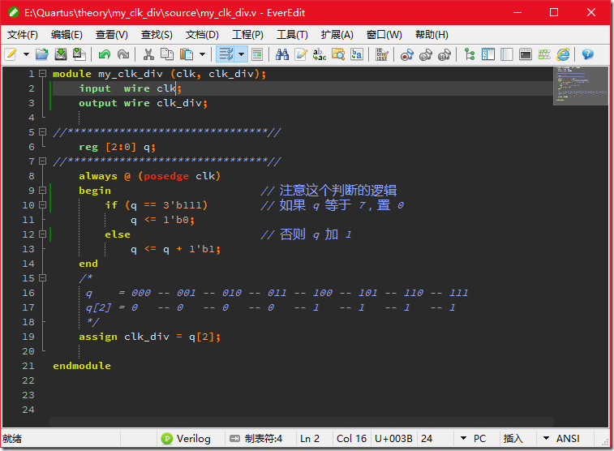The image size is (614, 451).
Task: Collapse the module fold on line 1
Action: click(x=43, y=74)
